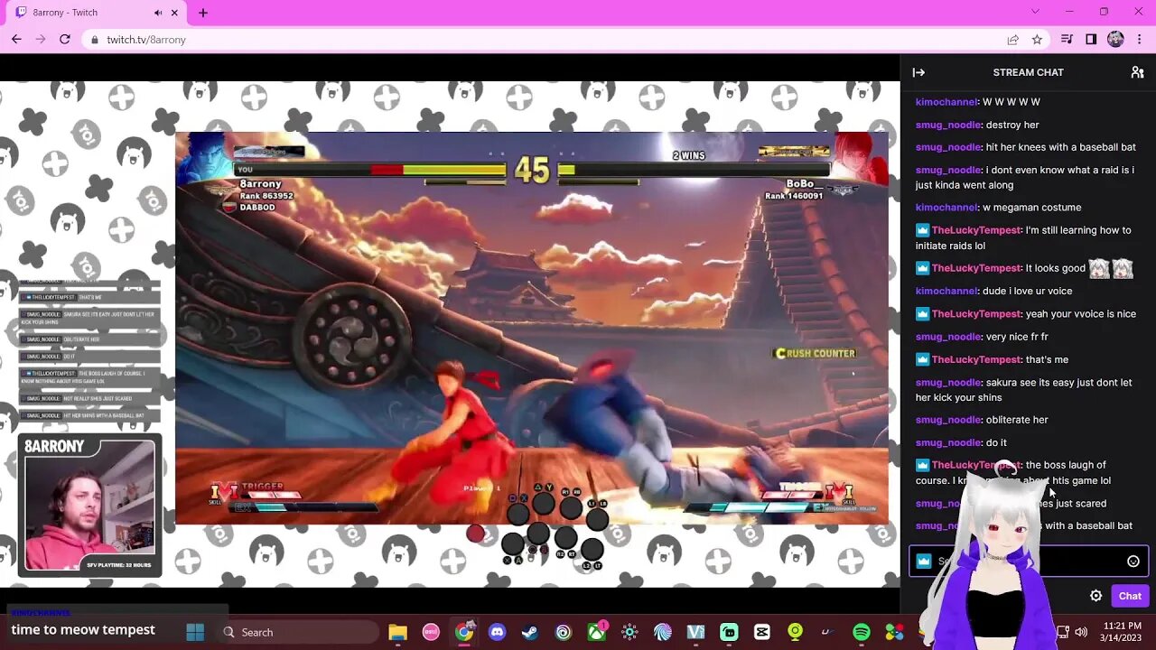Viewport: 1156px width, 650px height.
Task: Open the tab search dropdown arrow
Action: tap(1035, 12)
